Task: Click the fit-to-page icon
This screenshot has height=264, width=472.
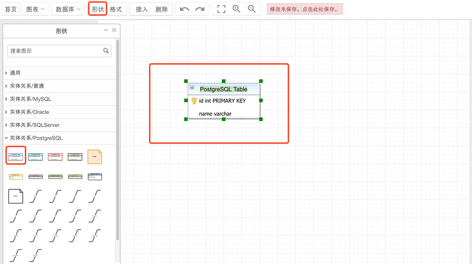Action: pos(221,9)
